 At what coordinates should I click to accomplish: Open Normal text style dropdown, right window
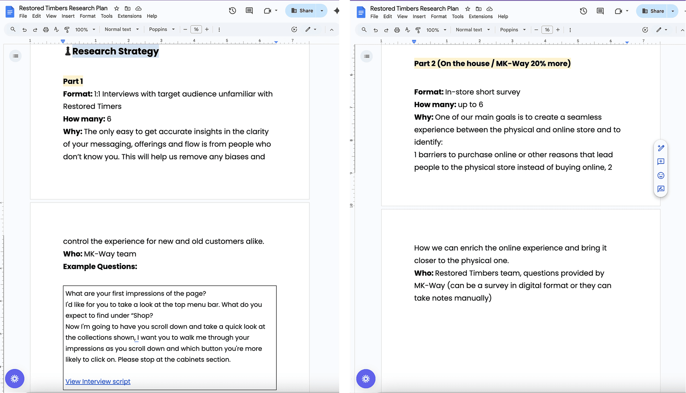click(x=473, y=30)
